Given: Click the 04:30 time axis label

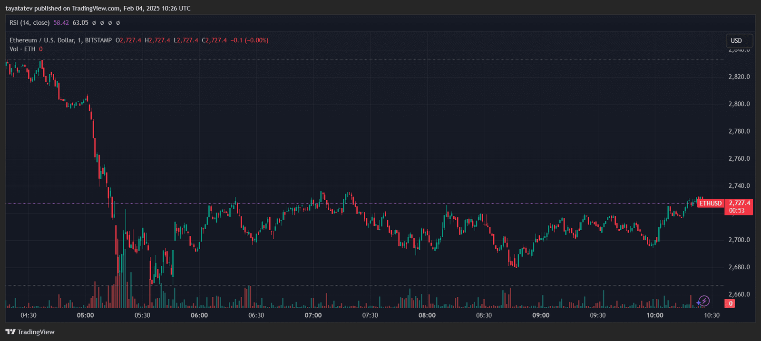Looking at the screenshot, I should (29, 315).
